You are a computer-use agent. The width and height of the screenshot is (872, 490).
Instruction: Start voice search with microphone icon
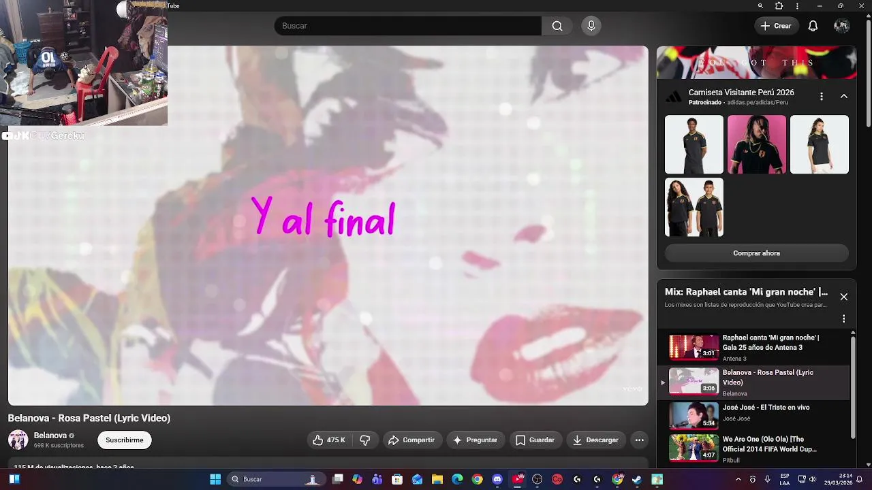(591, 26)
